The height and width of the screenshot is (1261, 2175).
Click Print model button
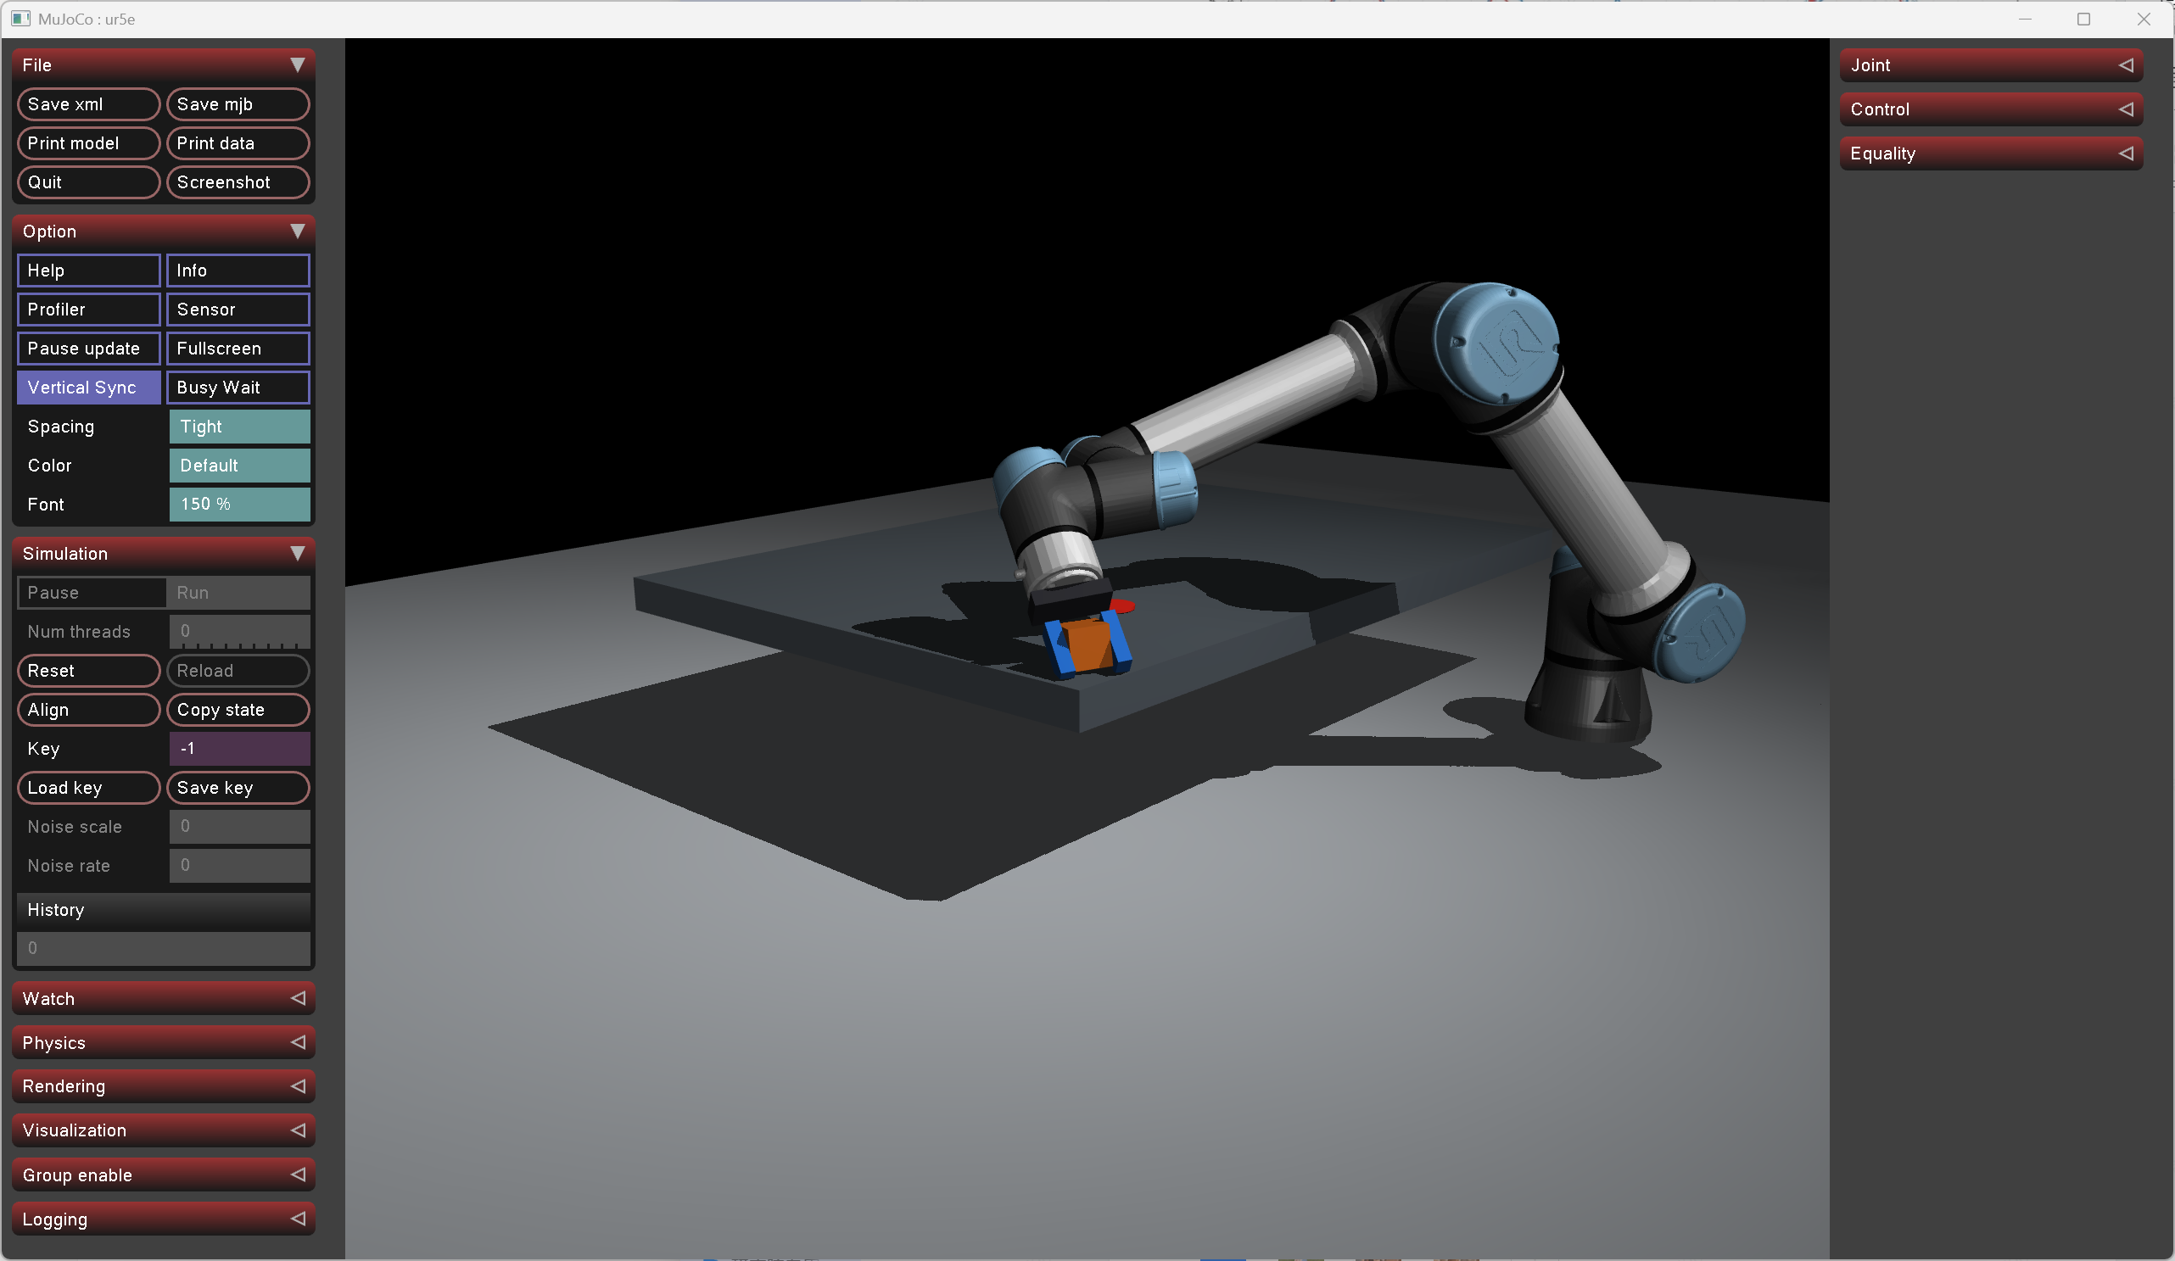point(89,143)
